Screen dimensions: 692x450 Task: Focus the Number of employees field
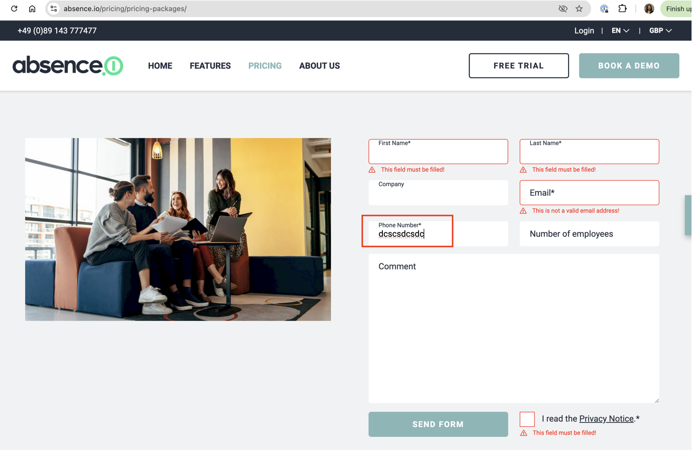[x=589, y=234]
